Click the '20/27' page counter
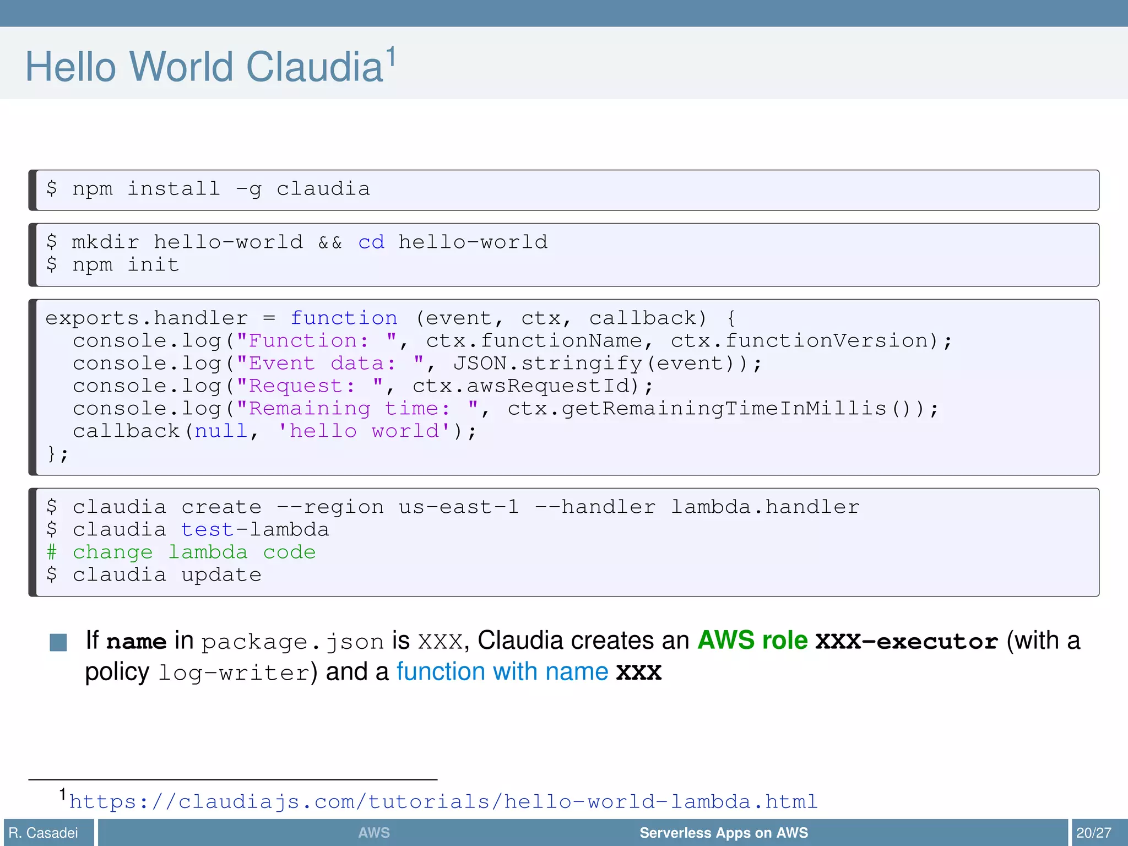Screen dimensions: 1128x846 pos(1094,833)
